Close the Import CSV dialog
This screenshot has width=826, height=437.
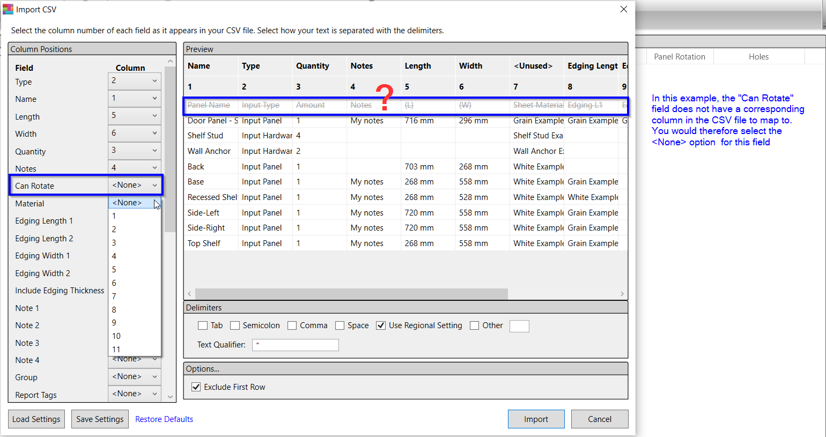pyautogui.click(x=623, y=9)
